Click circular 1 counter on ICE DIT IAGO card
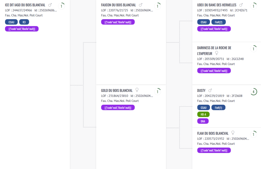This screenshot has width=261, height=169. [61, 6]
